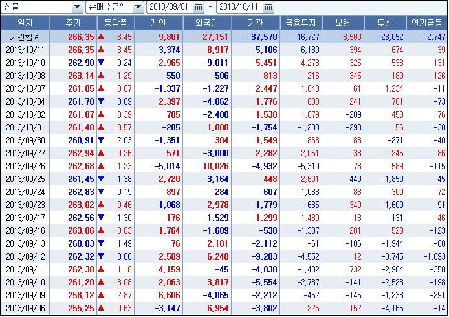Sort by the 기관 column header

256,23
